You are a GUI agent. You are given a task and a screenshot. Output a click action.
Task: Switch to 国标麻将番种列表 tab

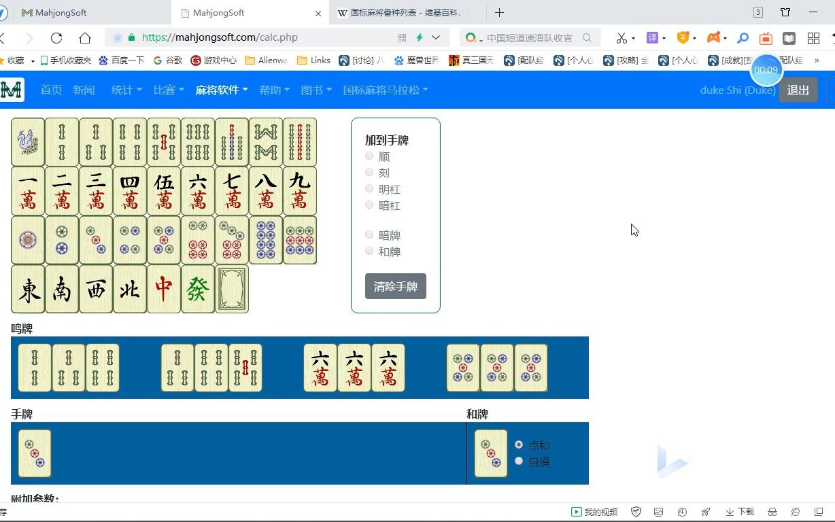pos(408,12)
